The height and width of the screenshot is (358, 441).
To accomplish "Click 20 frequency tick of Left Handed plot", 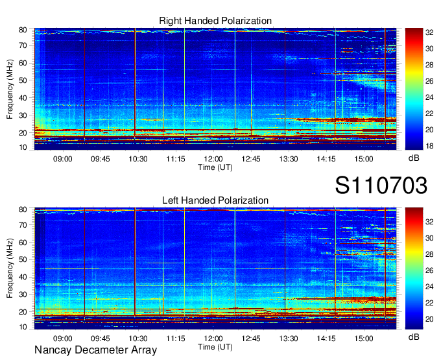I will (x=23, y=312).
